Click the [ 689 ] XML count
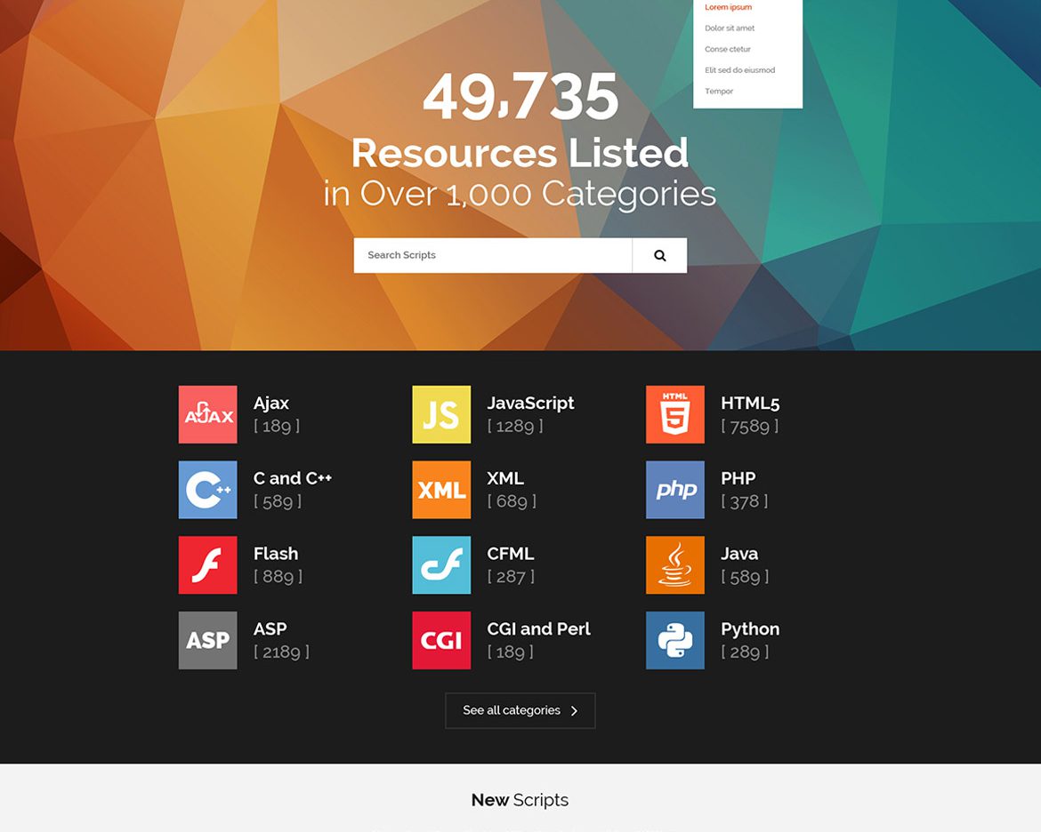The width and height of the screenshot is (1041, 832). pos(512,501)
